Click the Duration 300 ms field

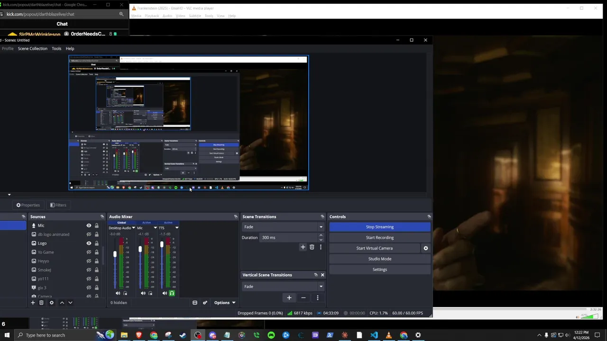[289, 238]
